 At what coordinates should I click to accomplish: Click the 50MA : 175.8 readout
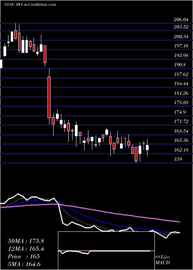26,241
